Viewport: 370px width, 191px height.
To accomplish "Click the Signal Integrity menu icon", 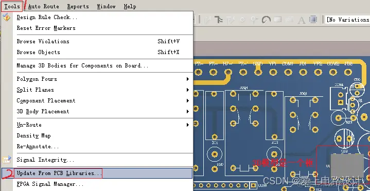I will tap(7, 160).
